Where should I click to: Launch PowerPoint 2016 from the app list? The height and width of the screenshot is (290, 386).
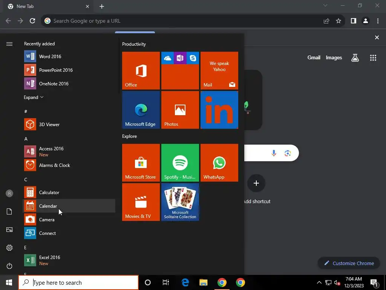point(69,70)
